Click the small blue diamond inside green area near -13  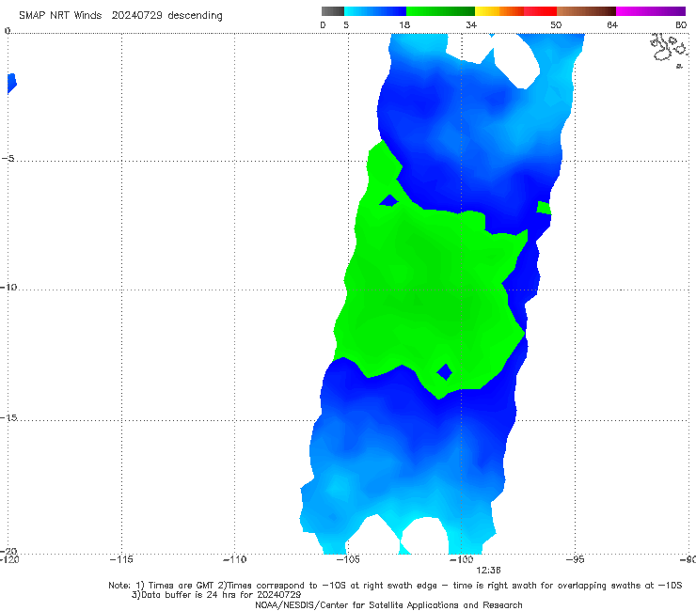tap(444, 372)
